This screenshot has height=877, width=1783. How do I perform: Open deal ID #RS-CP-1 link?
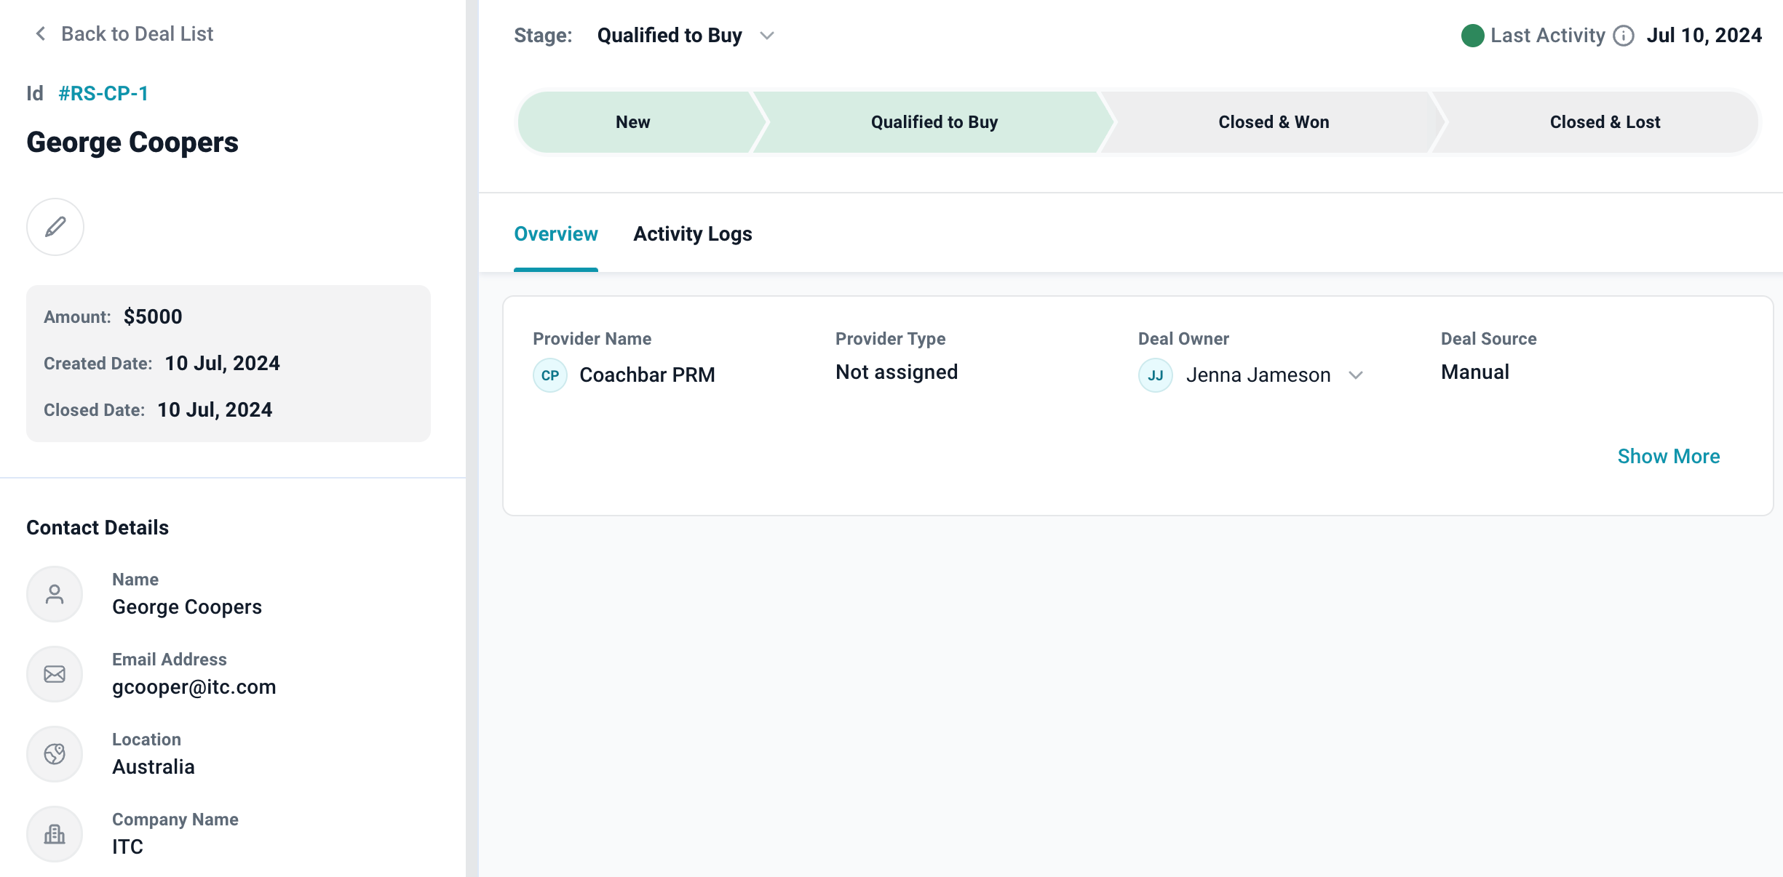click(x=103, y=93)
